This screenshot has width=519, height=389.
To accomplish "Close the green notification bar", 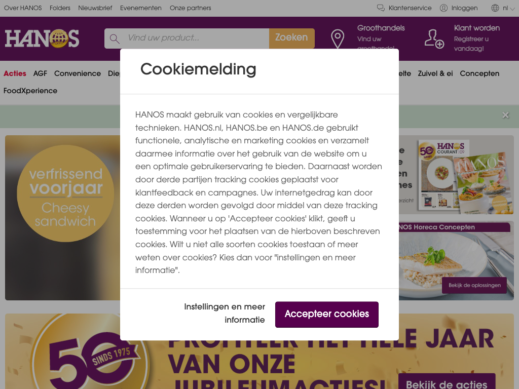I will (x=505, y=115).
